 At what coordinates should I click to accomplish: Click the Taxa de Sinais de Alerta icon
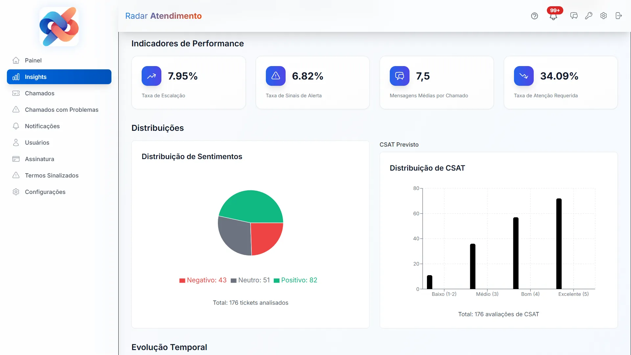click(275, 76)
